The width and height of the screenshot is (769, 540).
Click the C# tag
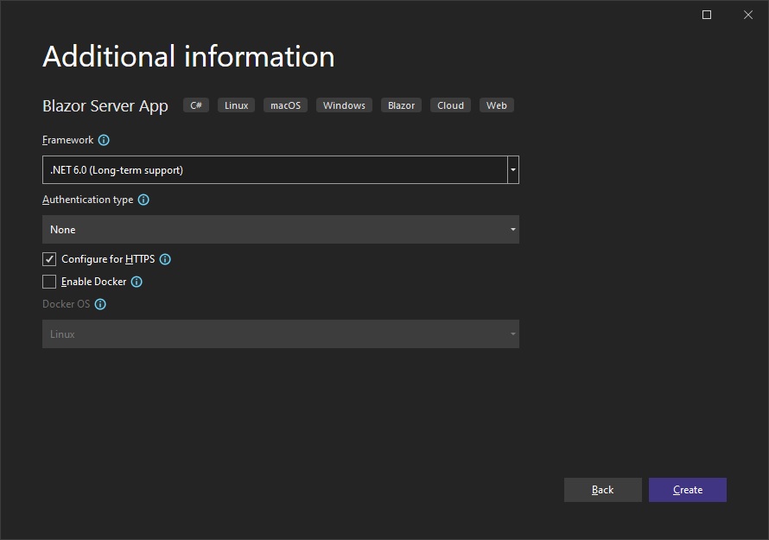coord(196,105)
